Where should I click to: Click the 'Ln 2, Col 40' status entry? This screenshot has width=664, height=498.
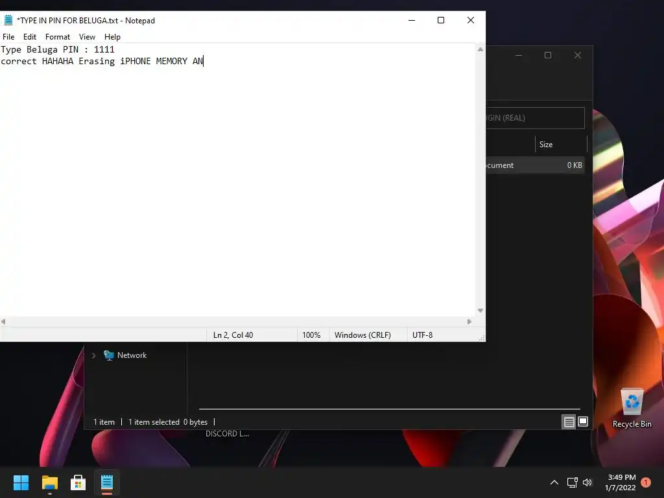point(233,335)
